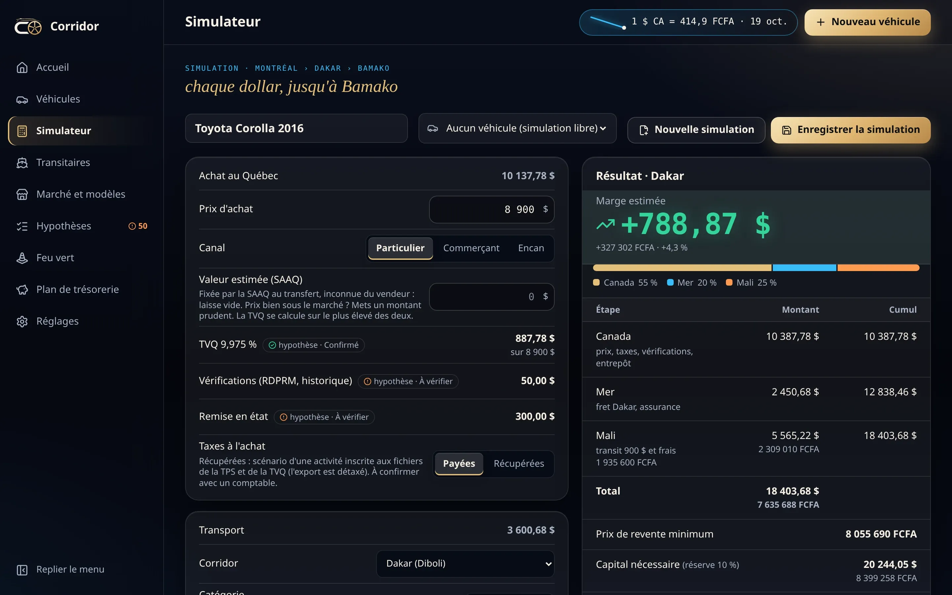Click the Feu vert cone icon

(x=22, y=258)
